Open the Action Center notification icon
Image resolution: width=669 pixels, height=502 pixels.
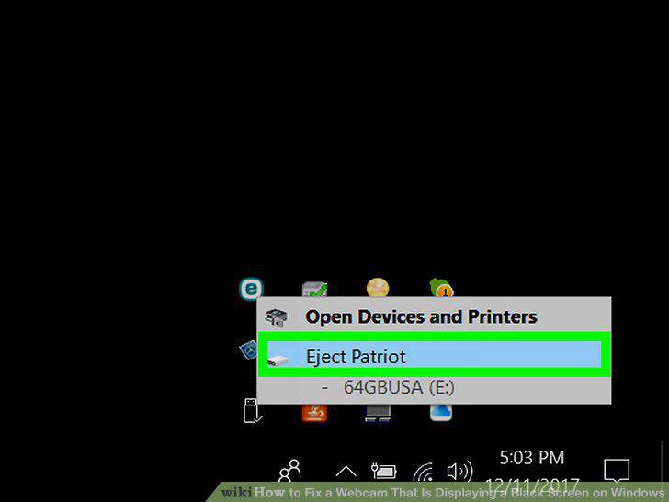(617, 471)
